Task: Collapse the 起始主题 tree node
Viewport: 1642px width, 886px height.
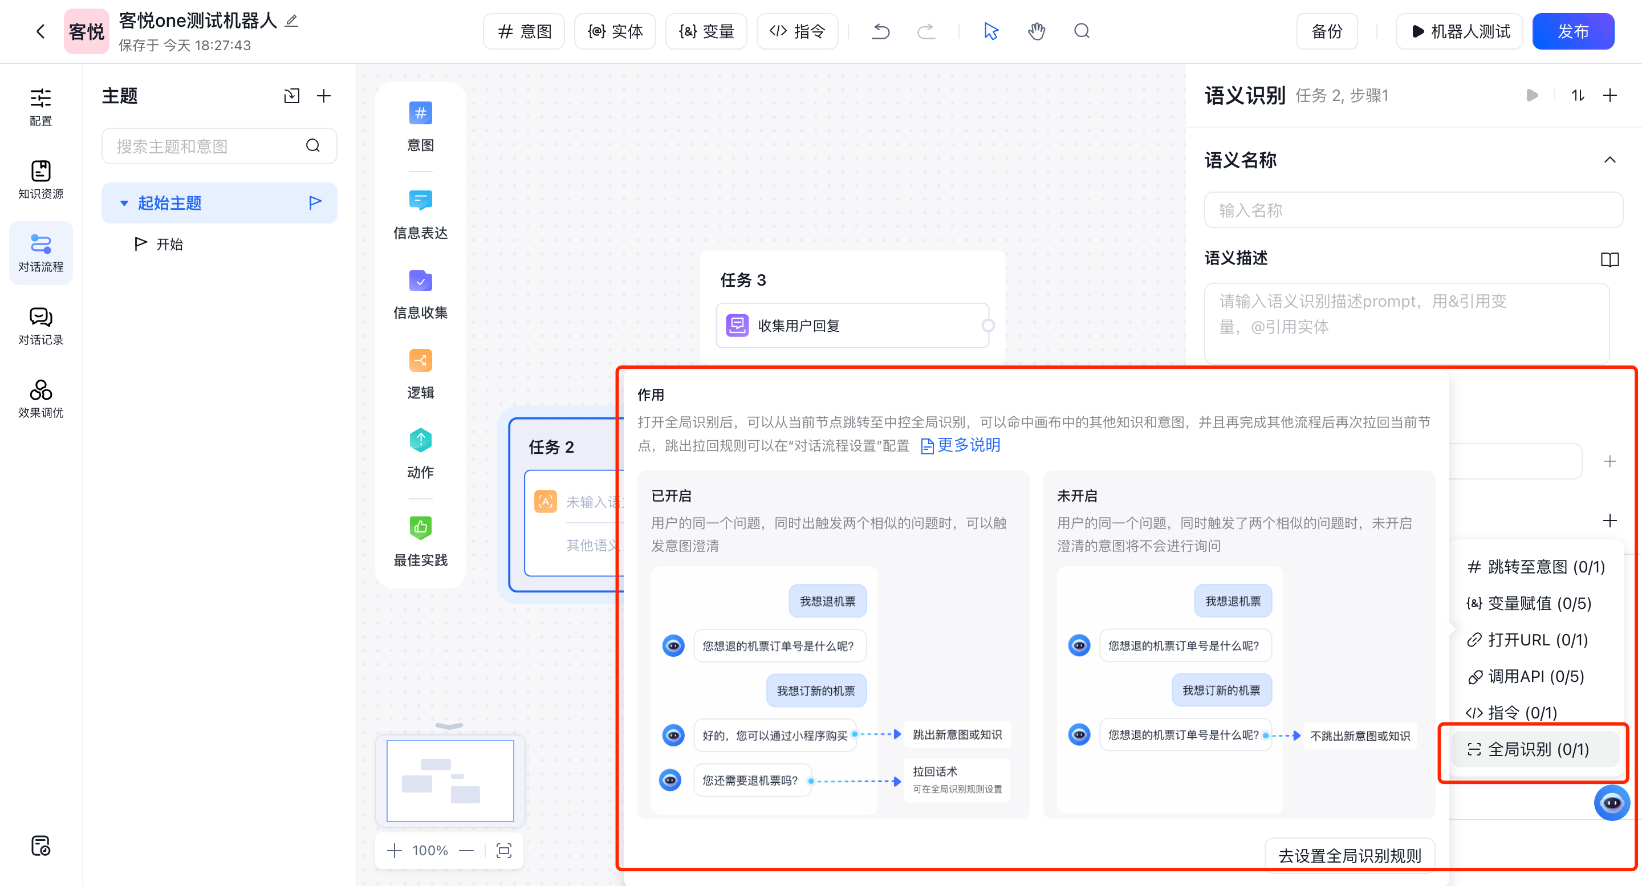Action: pyautogui.click(x=124, y=204)
